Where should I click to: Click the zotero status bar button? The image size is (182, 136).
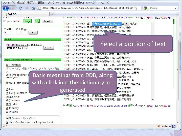166,126
